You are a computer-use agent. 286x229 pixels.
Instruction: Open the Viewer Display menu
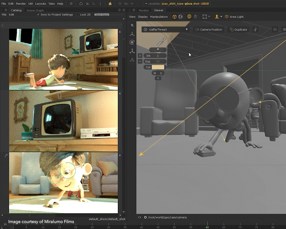(x=143, y=17)
